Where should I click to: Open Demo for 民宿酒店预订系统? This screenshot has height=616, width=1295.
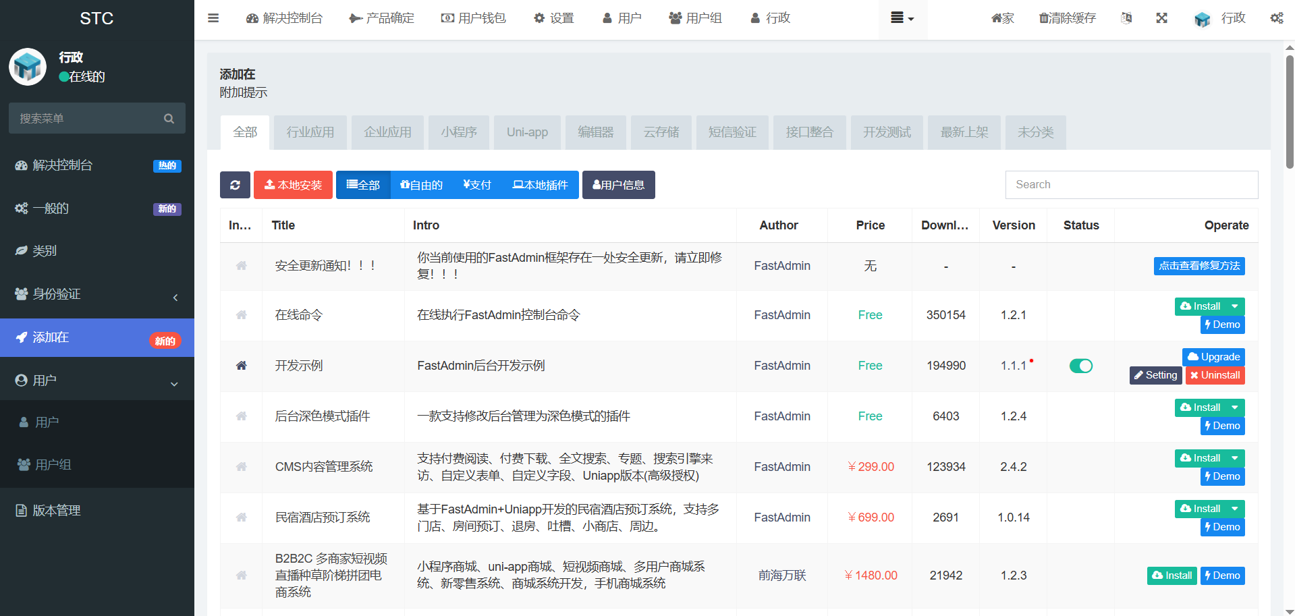(1223, 527)
